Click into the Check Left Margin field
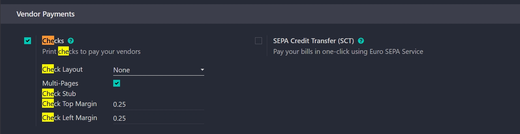The image size is (520, 134). (159, 118)
